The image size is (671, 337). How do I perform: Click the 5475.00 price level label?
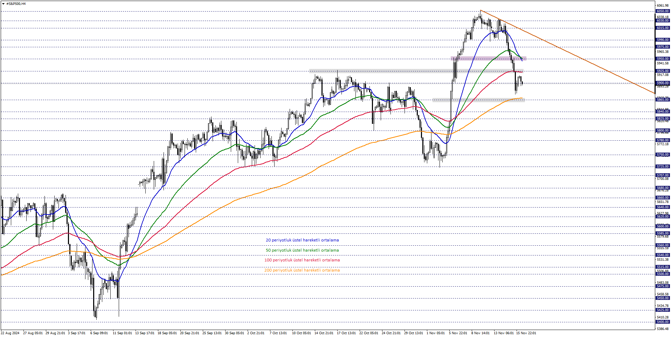pos(663,286)
